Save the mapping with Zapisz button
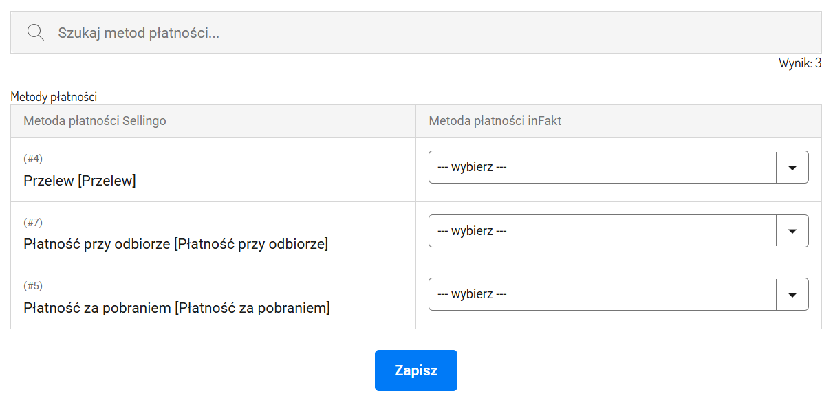Screen dimensions: 833x411 (x=416, y=370)
